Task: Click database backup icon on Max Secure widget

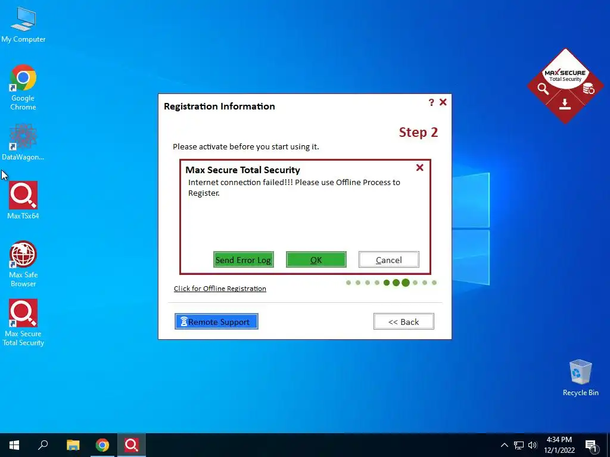Action: tap(588, 89)
